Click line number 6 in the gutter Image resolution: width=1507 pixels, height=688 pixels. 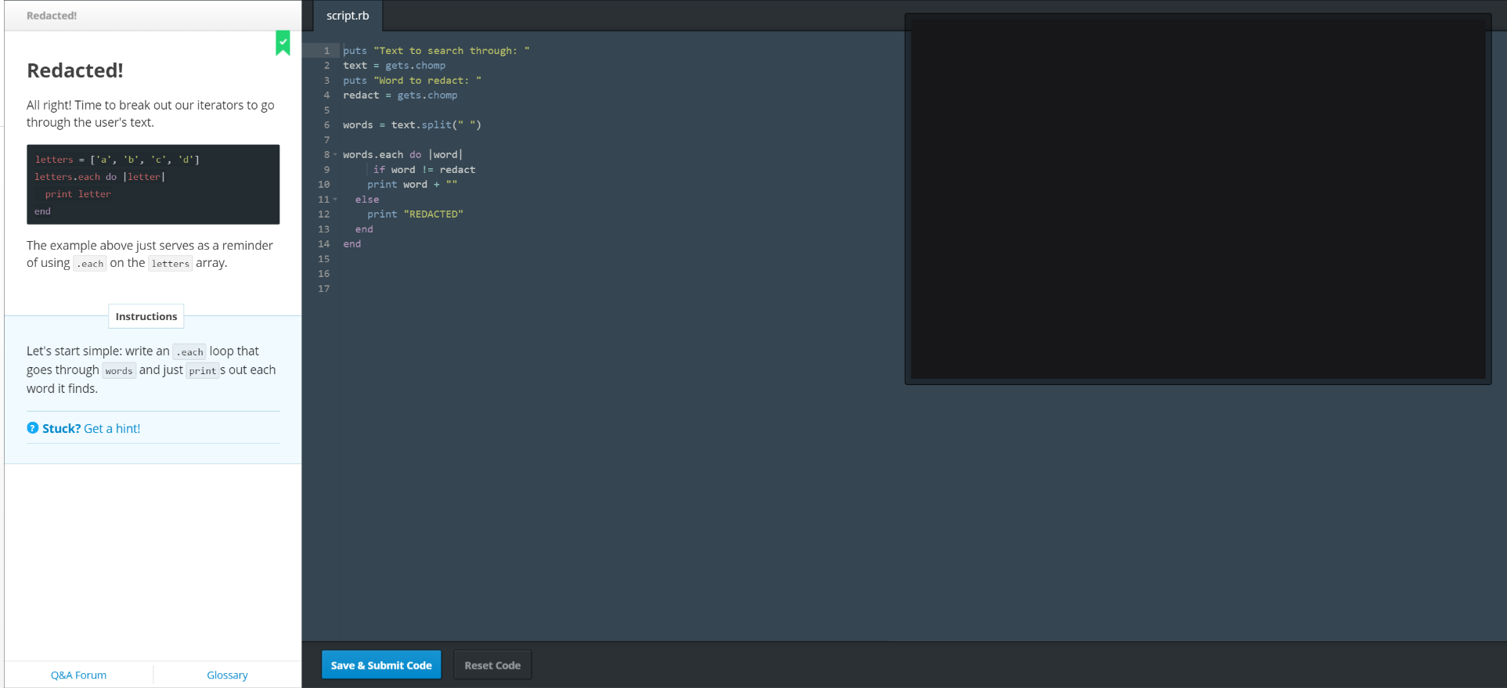point(326,125)
